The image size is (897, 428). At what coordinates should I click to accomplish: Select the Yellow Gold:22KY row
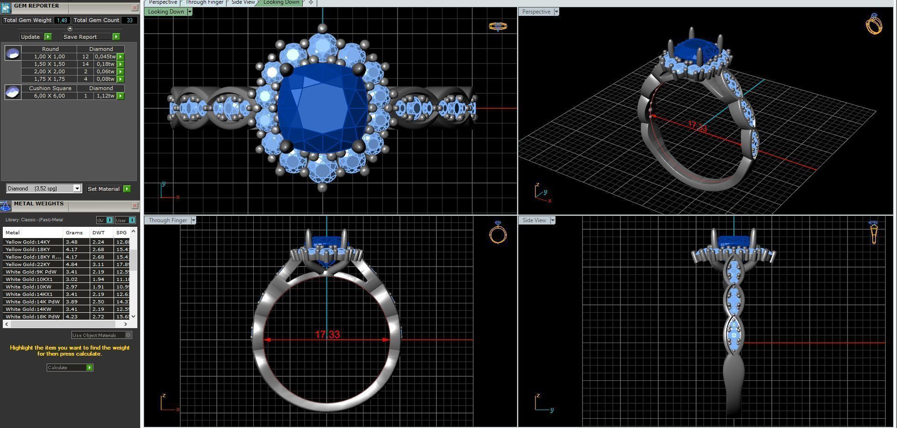[66, 264]
